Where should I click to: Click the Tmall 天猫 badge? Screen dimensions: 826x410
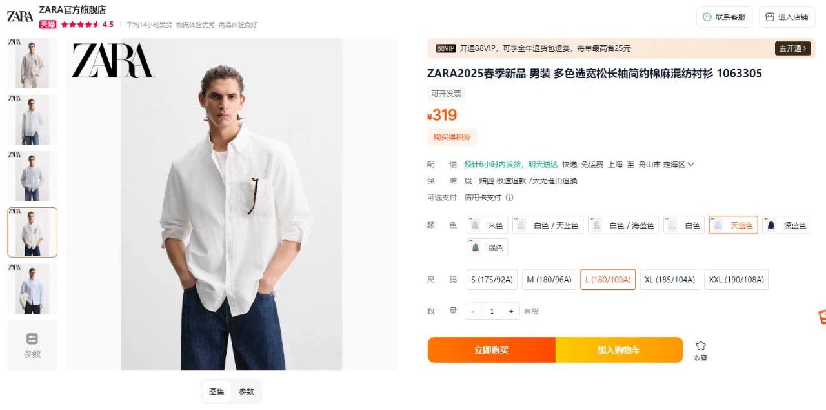[48, 25]
